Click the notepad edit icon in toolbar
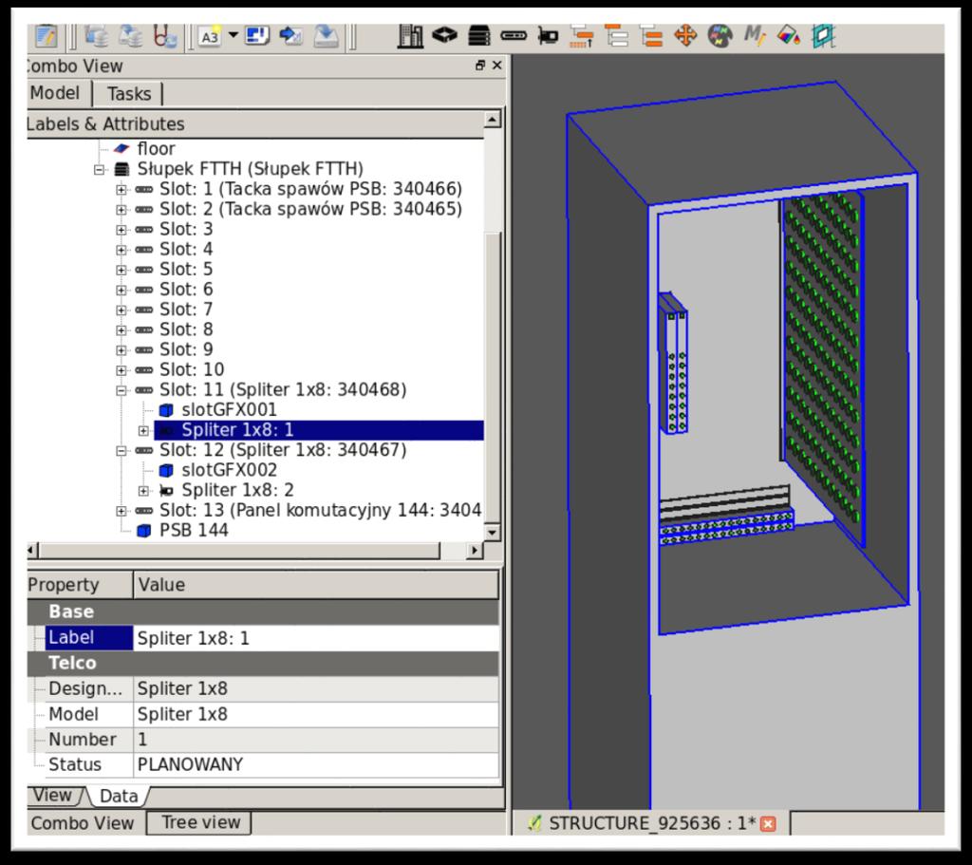This screenshot has width=972, height=865. (46, 35)
